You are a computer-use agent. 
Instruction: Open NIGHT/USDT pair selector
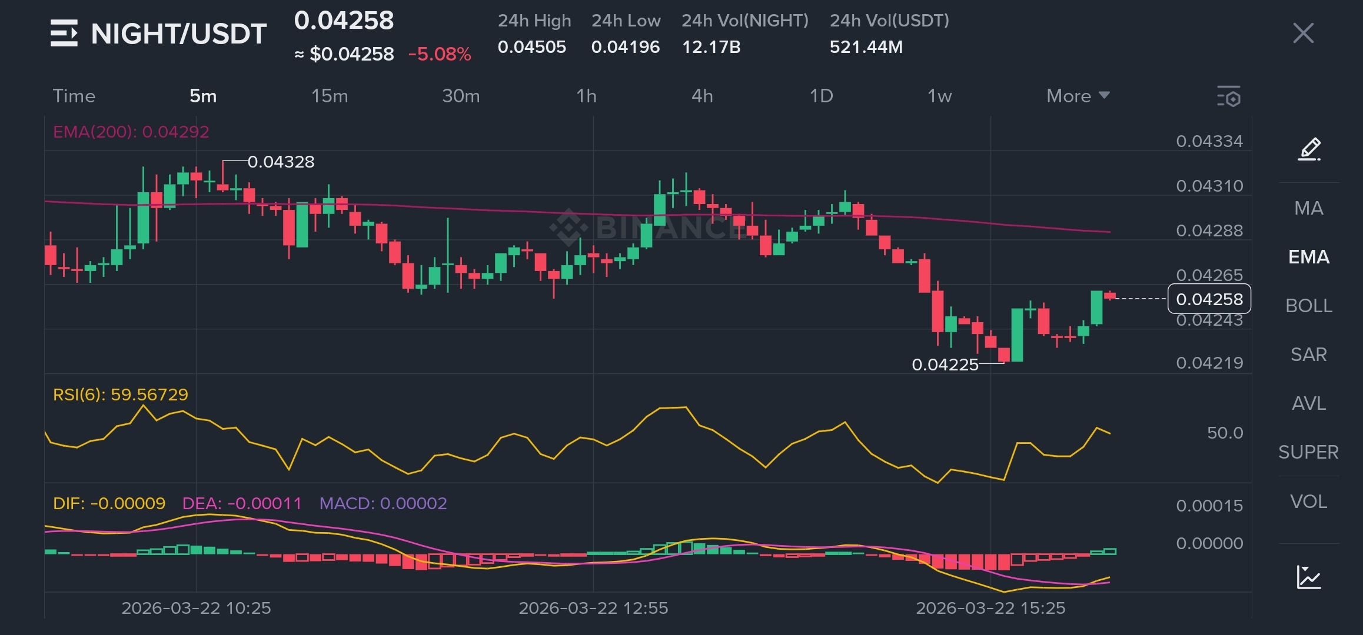pos(178,34)
